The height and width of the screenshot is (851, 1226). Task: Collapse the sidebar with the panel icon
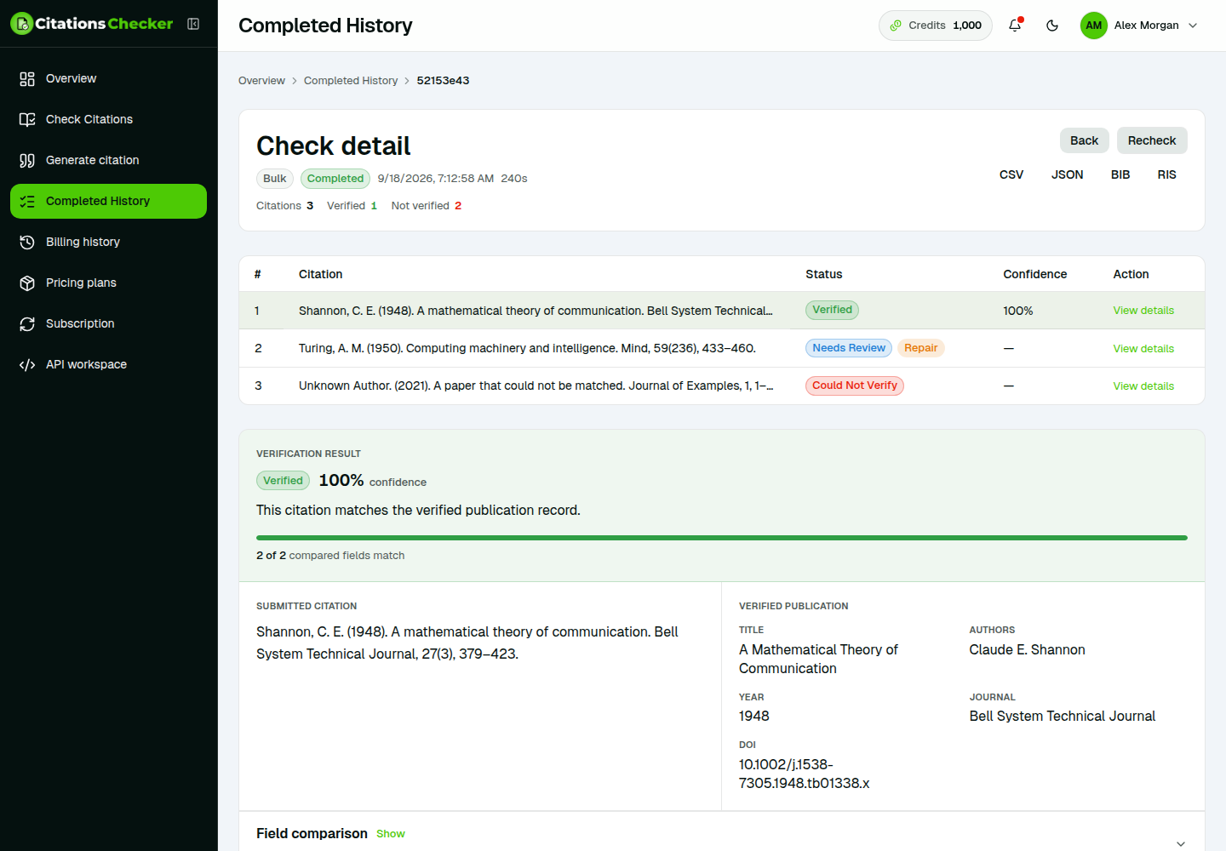point(193,24)
